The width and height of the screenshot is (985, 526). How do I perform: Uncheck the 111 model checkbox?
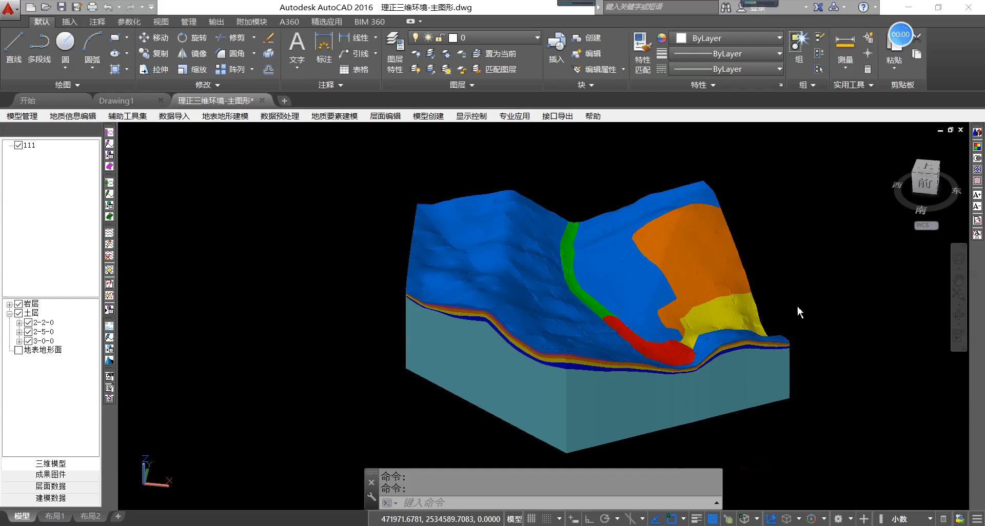(x=18, y=145)
